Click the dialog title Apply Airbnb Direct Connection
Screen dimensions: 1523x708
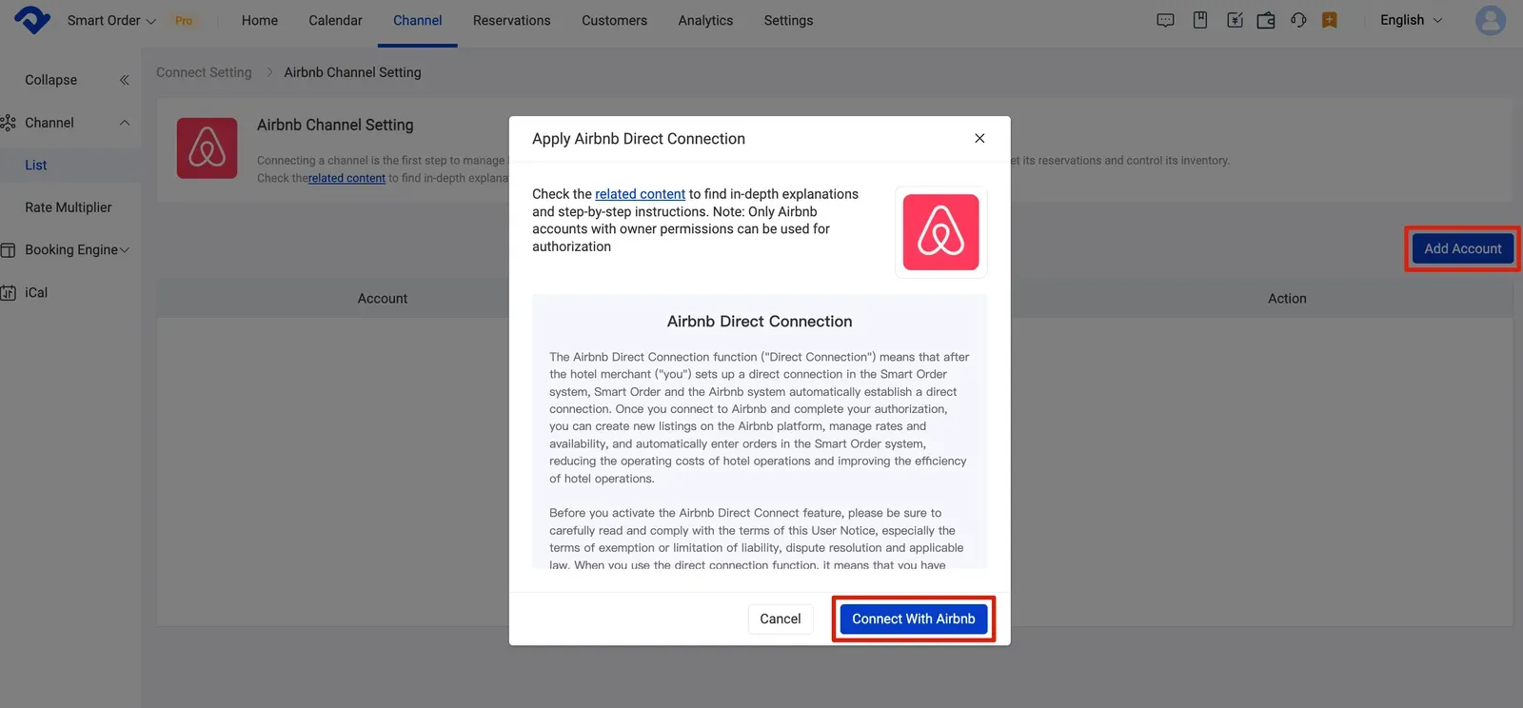[x=639, y=139]
